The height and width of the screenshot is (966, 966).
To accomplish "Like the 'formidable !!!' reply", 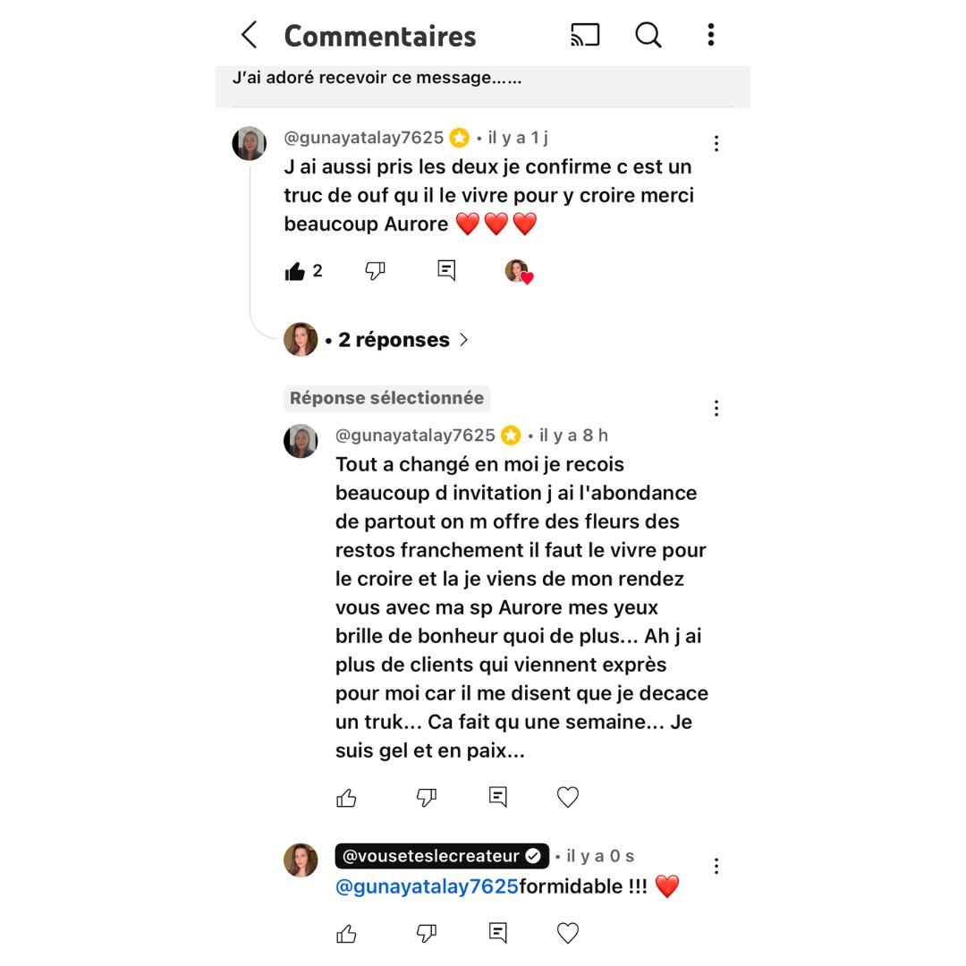I will tap(347, 934).
